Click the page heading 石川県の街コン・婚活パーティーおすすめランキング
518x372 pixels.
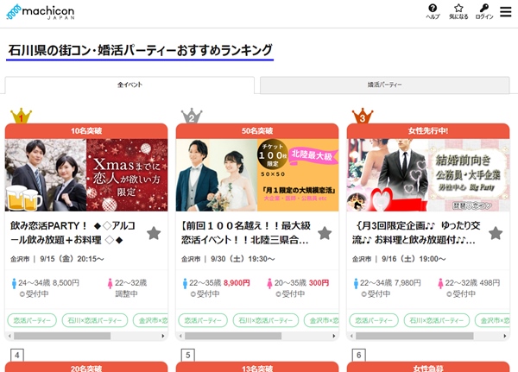[140, 50]
